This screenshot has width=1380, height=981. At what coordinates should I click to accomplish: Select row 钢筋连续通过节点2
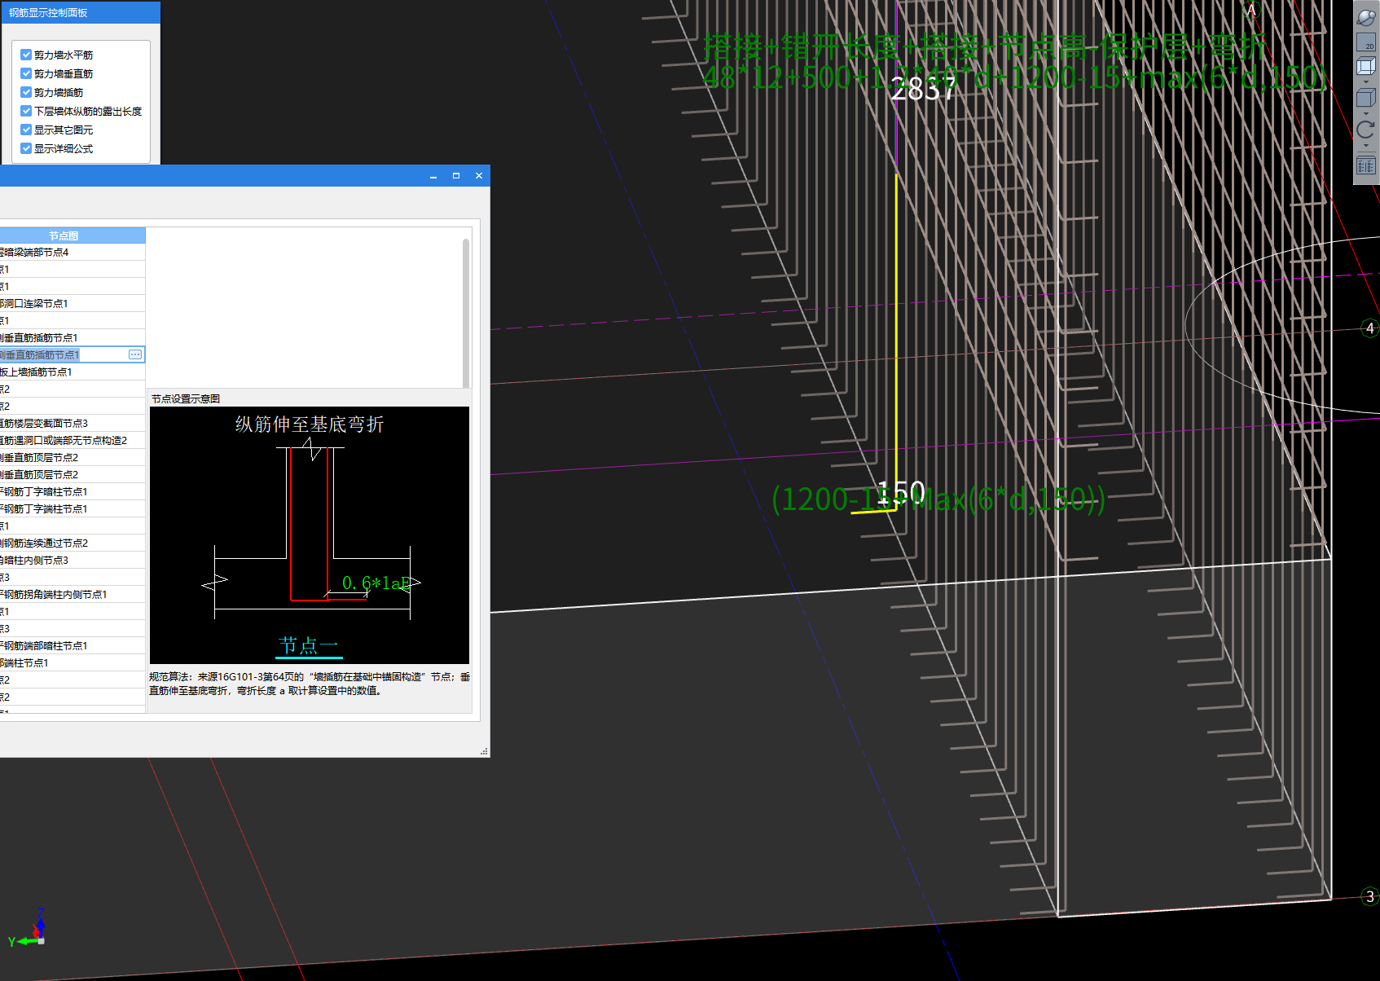tap(73, 543)
